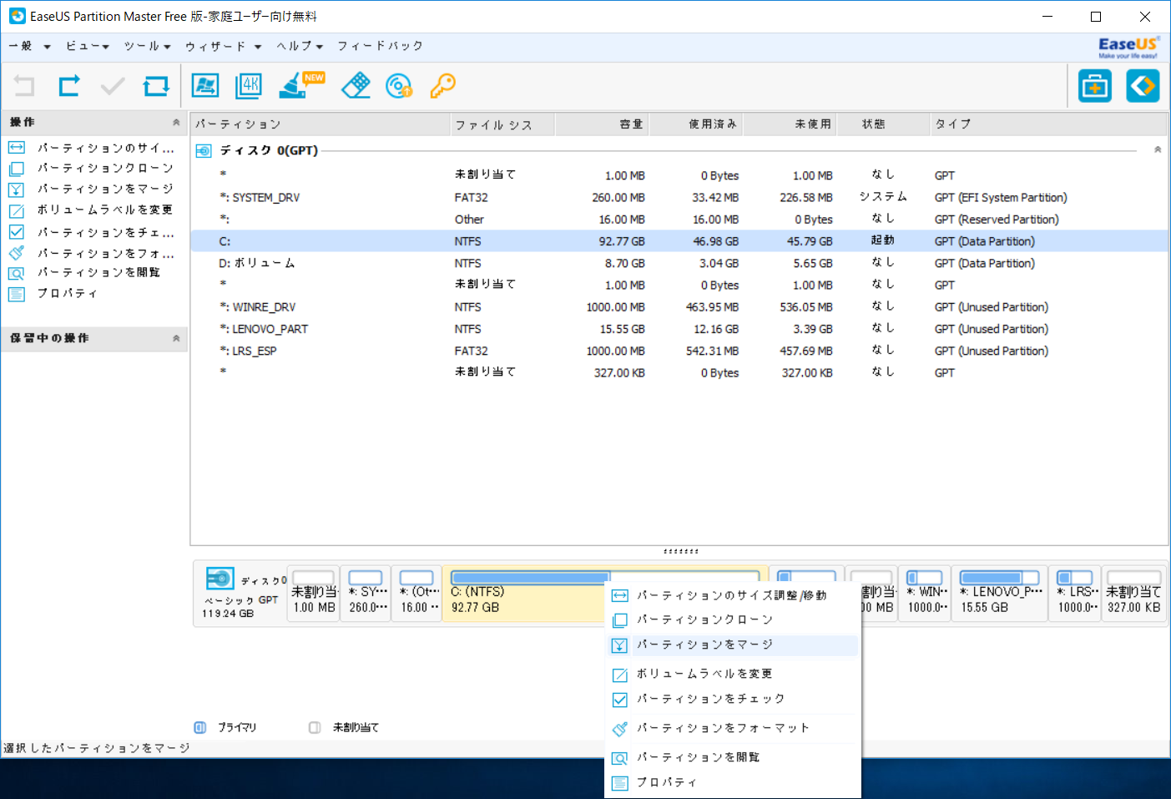Collapse the 操作 panel with the double chevron
1171x799 pixels.
[x=176, y=122]
